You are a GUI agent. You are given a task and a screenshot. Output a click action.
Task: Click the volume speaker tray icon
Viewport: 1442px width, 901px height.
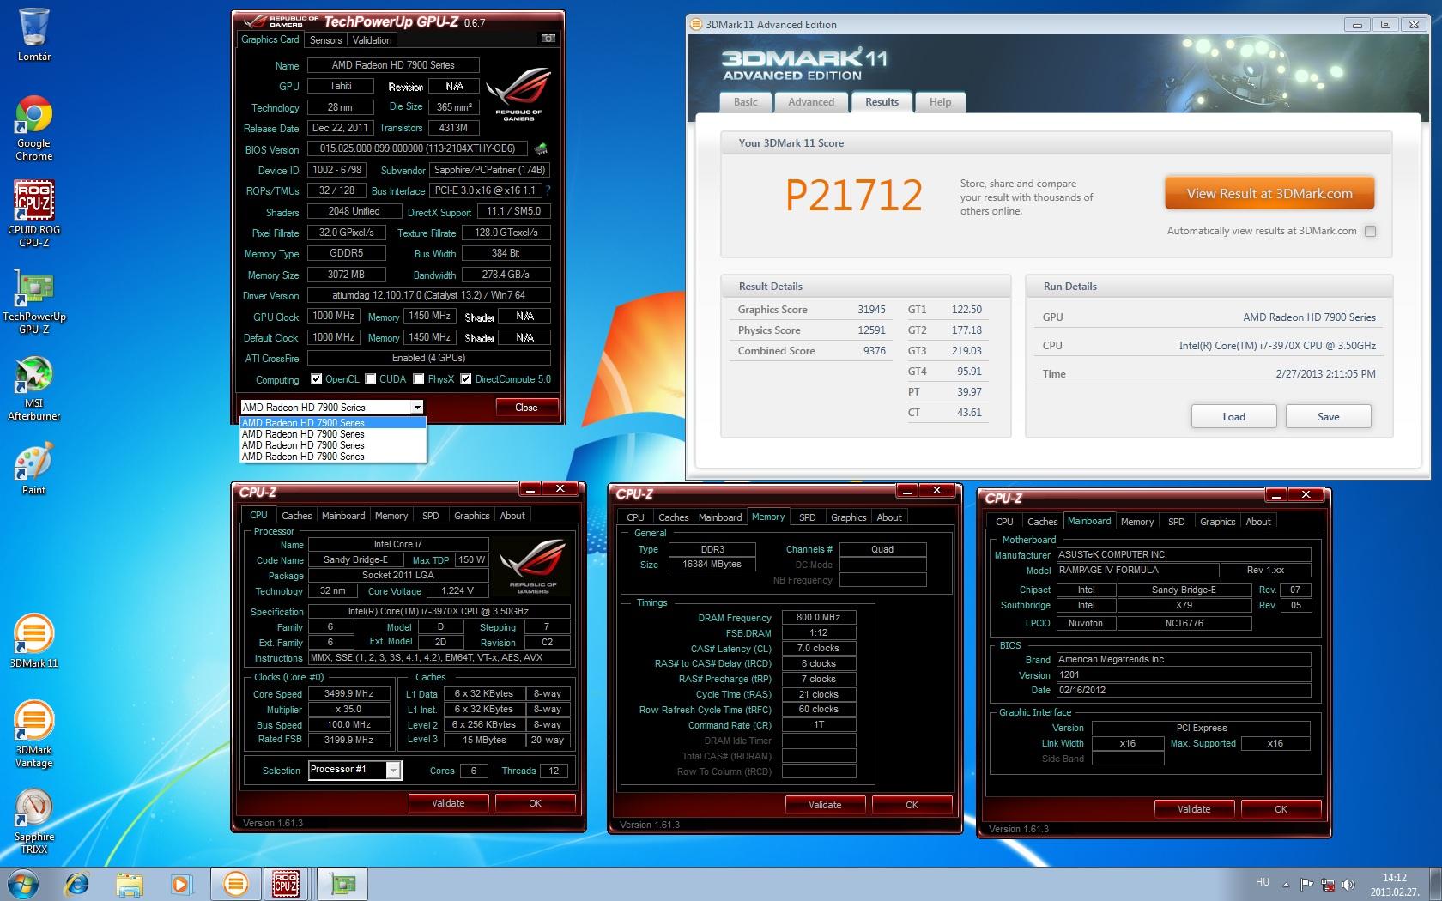click(1348, 885)
